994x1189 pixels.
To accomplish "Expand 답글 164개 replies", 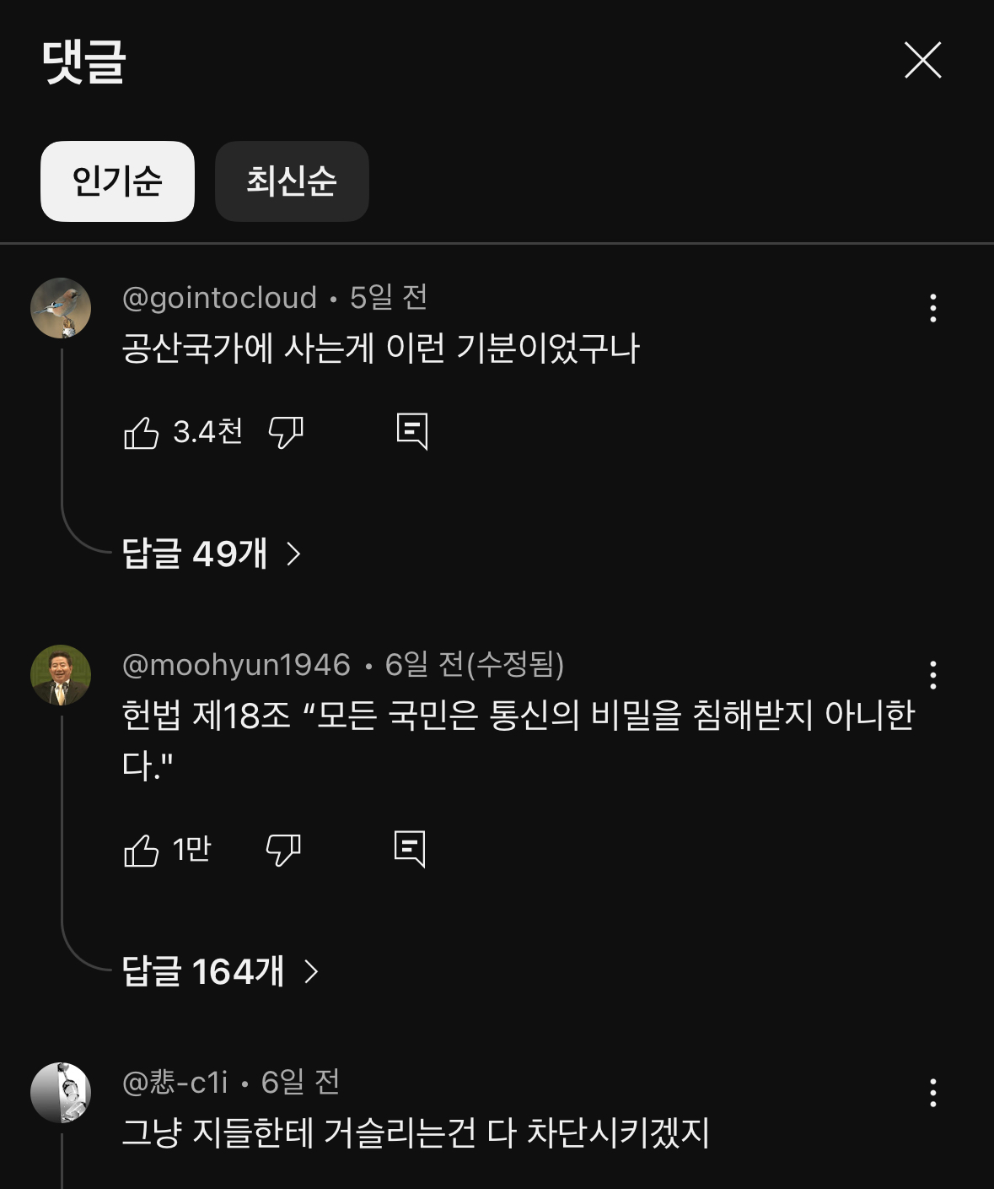I will (x=203, y=972).
